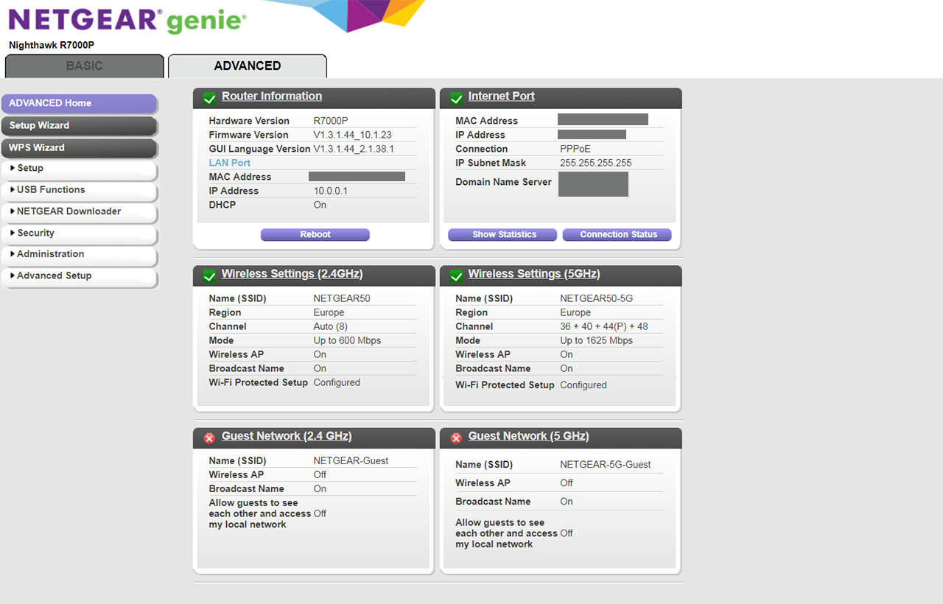The height and width of the screenshot is (604, 943).
Task: Click the red X icon beside Guest Network (2.4 GHz)
Action: click(x=209, y=438)
